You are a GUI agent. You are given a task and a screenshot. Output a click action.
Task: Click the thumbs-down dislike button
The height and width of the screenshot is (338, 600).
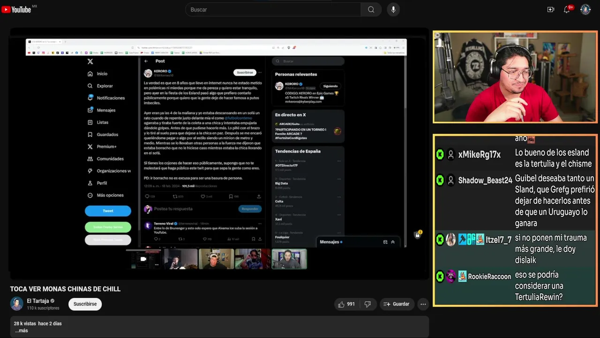367,304
